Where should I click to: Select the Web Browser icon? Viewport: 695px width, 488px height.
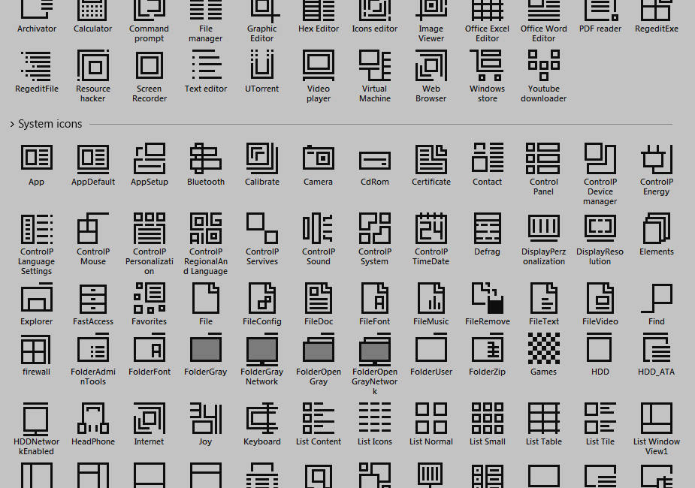click(x=431, y=65)
